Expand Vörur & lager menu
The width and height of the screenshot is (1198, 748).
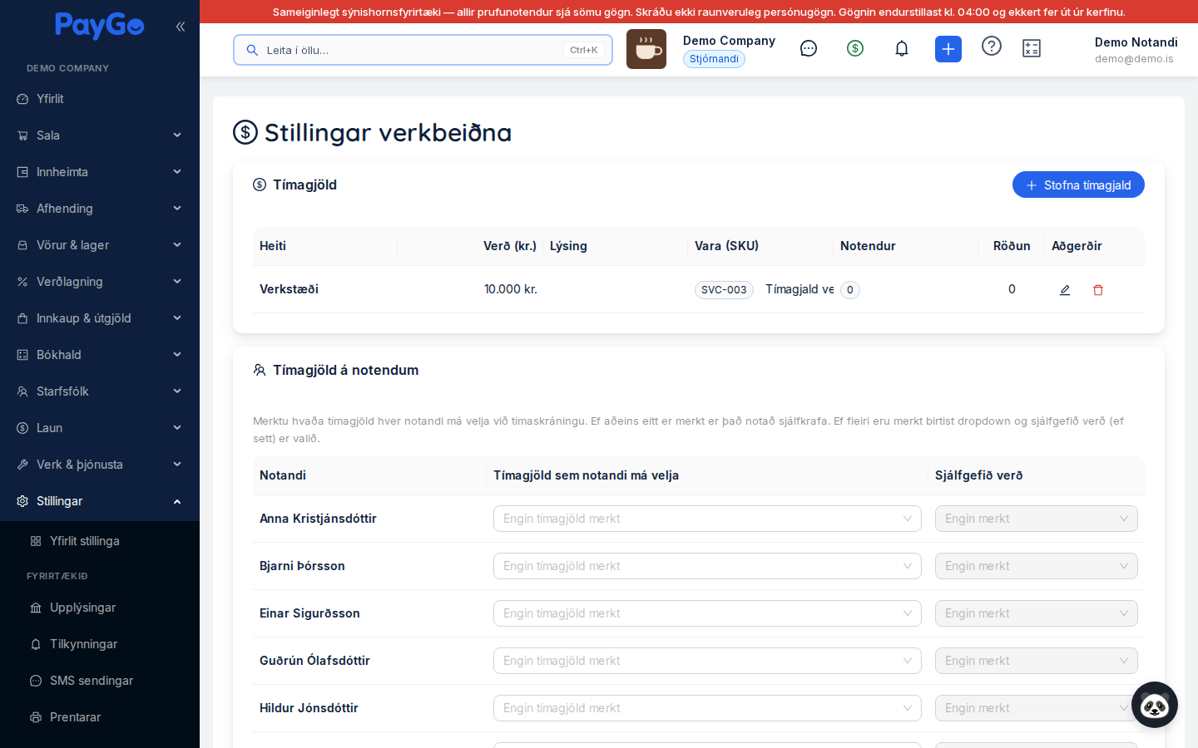coord(100,245)
